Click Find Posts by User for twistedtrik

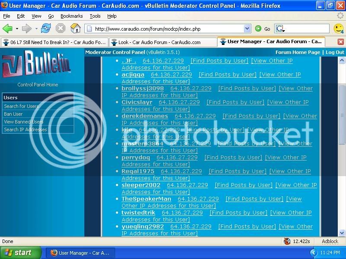click(x=239, y=212)
